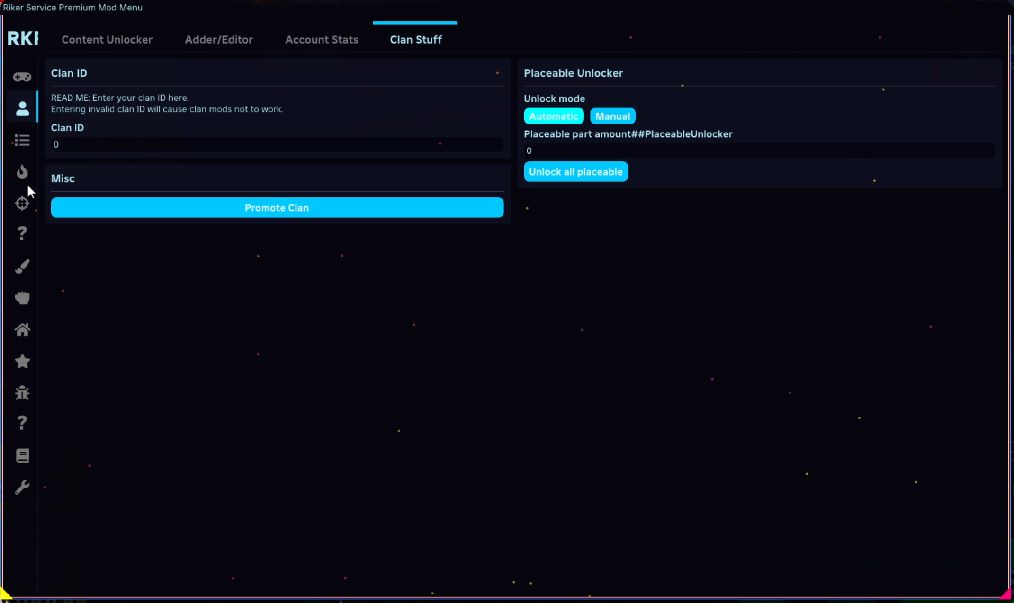
Task: Go to the home sidebar icon
Action: point(22,329)
